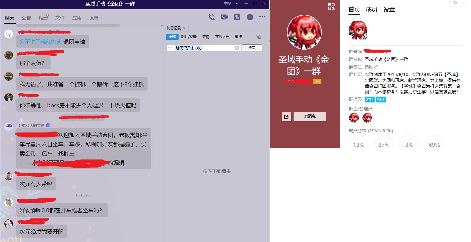Click avatar of sender saying 次元有人带吗

click(9, 176)
